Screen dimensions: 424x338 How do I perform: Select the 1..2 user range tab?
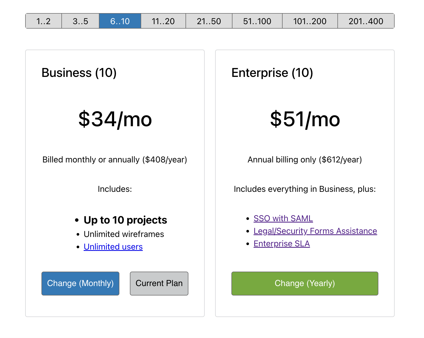pyautogui.click(x=43, y=21)
